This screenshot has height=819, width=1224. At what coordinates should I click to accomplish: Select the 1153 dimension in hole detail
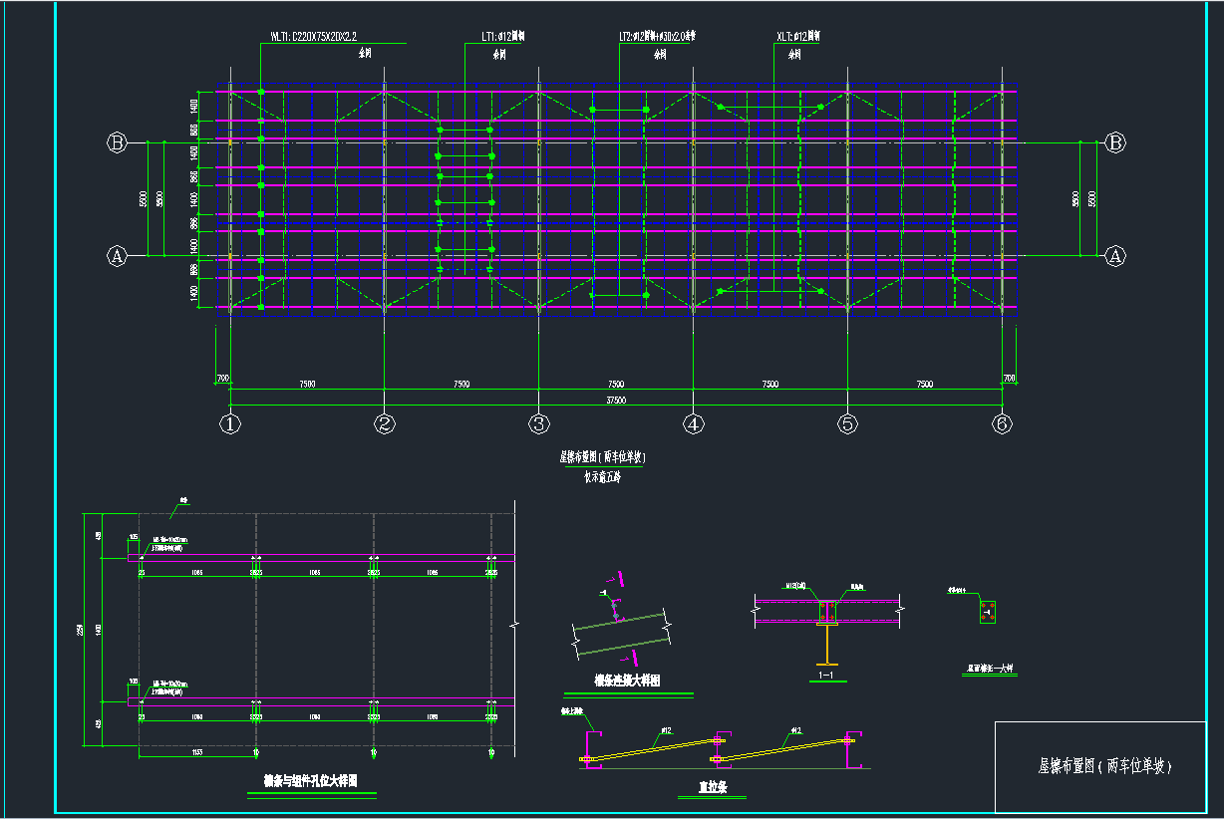(196, 752)
